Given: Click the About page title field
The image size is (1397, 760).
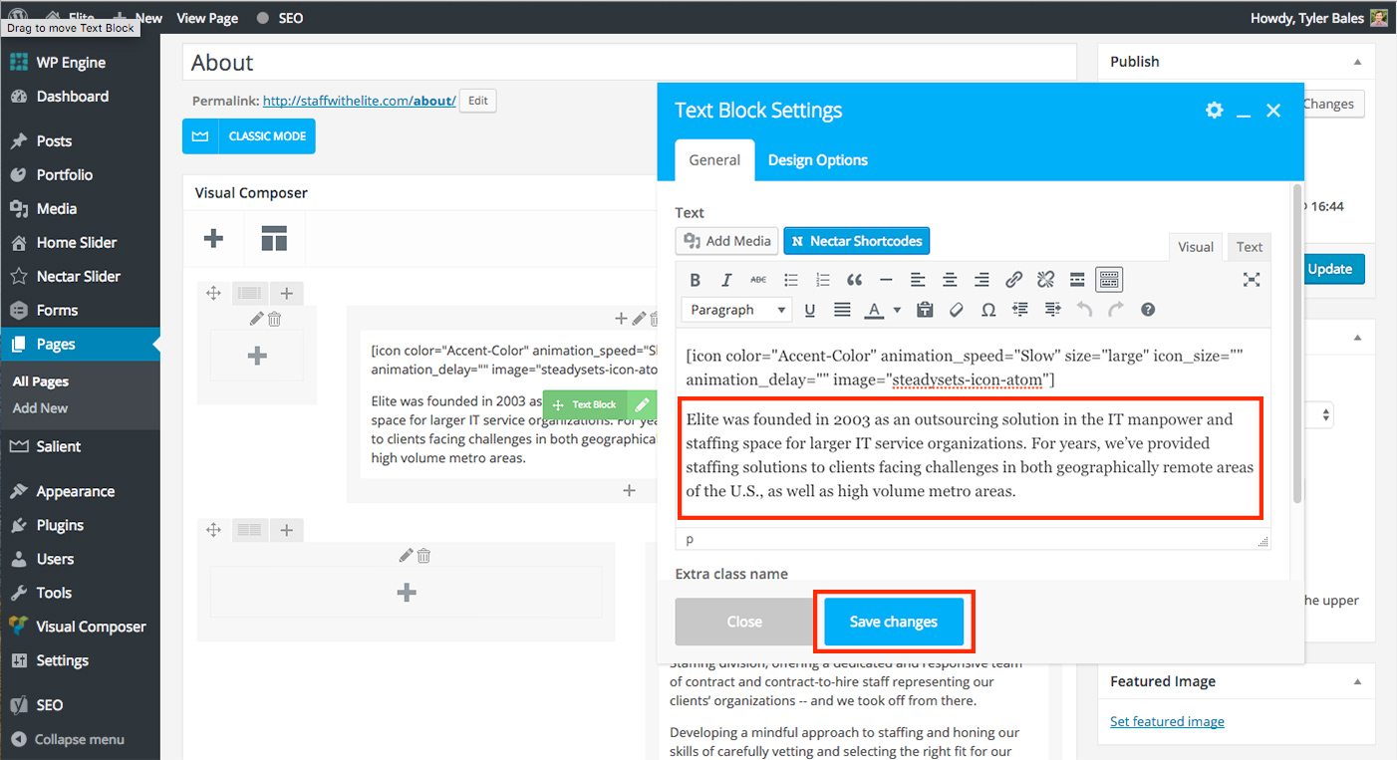Looking at the screenshot, I should [x=629, y=63].
